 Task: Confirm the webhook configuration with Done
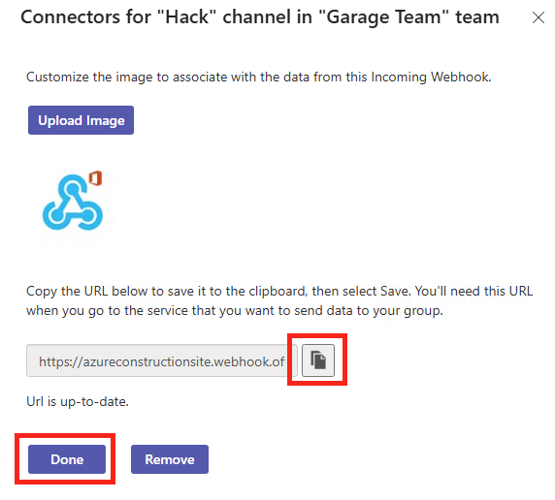(x=67, y=459)
